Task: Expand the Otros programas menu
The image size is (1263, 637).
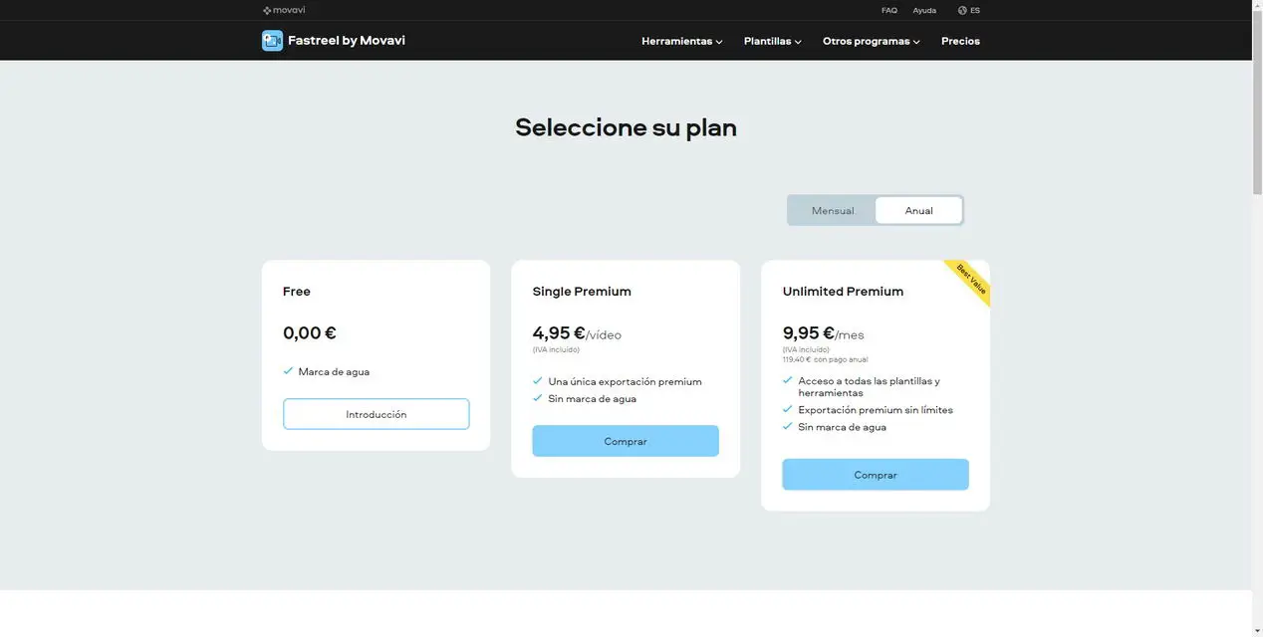Action: pyautogui.click(x=871, y=41)
